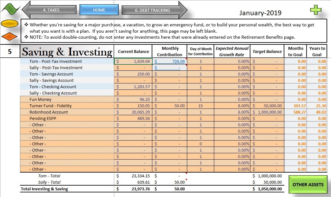Select Turner Fund target balance 50,000.00
The width and height of the screenshot is (331, 197).
[x=267, y=106]
